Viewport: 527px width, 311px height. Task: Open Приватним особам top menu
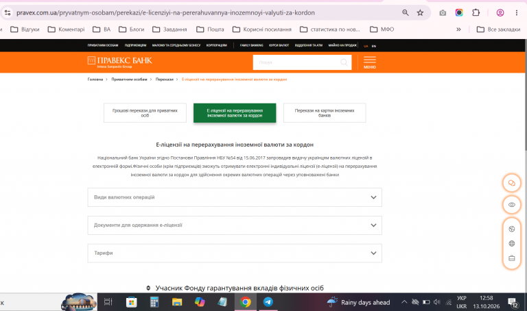(x=103, y=45)
